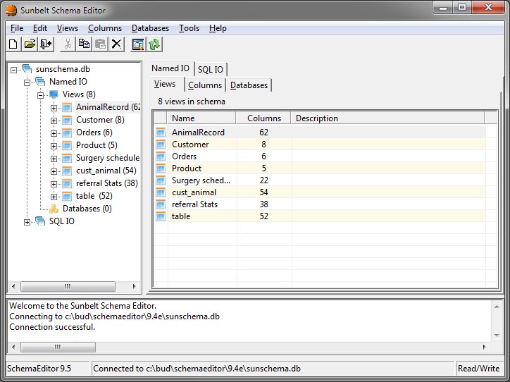Click the New document toolbar icon
The width and height of the screenshot is (510, 382).
point(13,44)
